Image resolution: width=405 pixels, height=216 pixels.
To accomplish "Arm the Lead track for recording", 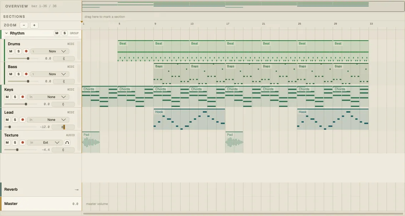I will [x=22, y=120].
